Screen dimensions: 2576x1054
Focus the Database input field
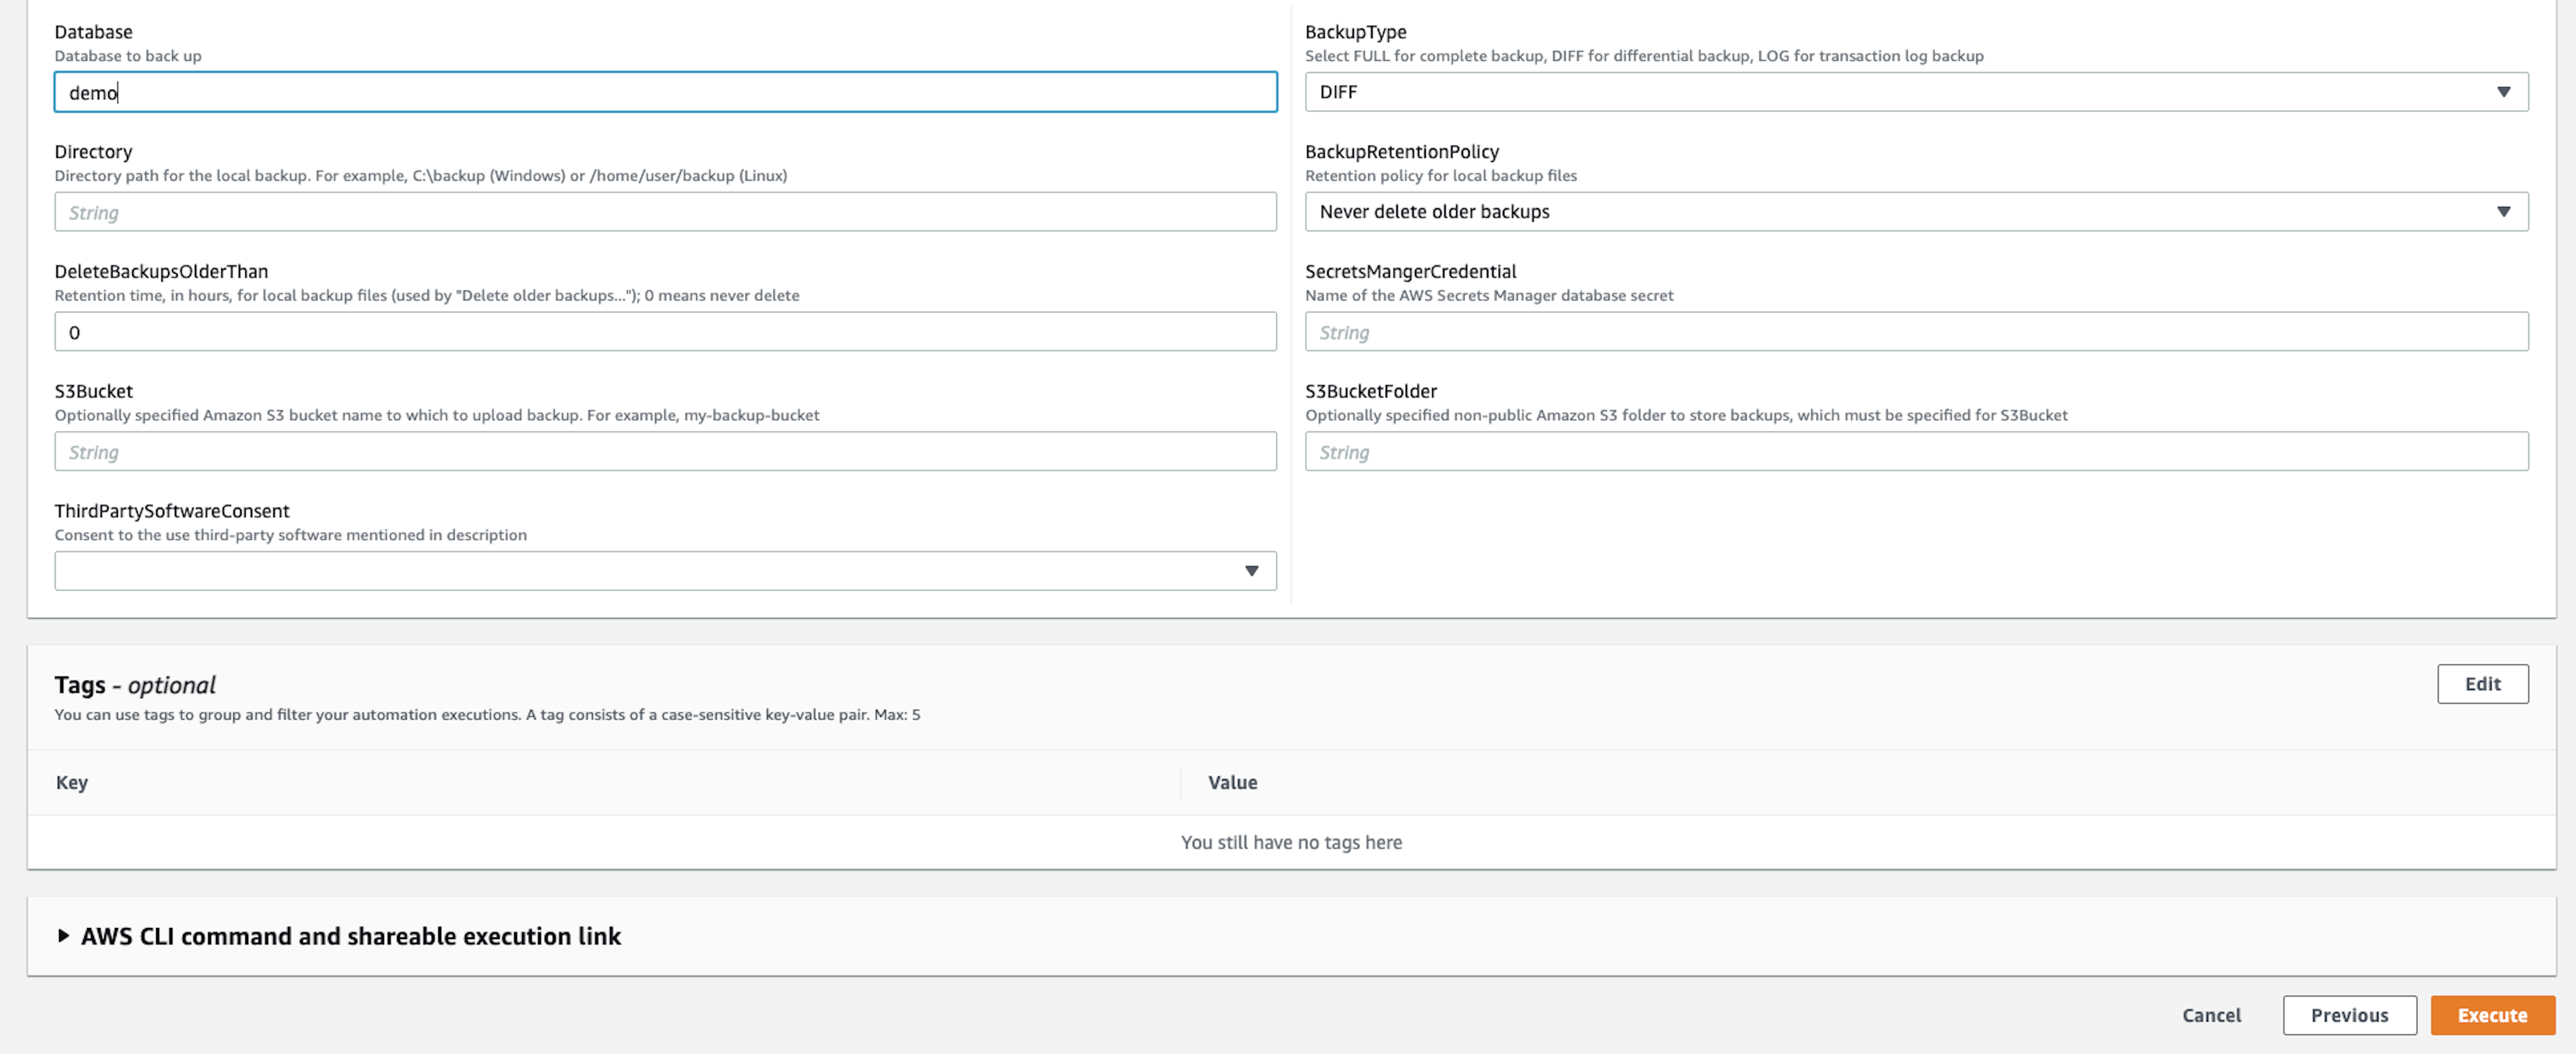(x=665, y=92)
